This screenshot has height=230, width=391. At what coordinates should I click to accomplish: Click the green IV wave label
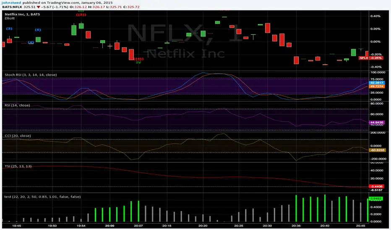tap(138, 62)
